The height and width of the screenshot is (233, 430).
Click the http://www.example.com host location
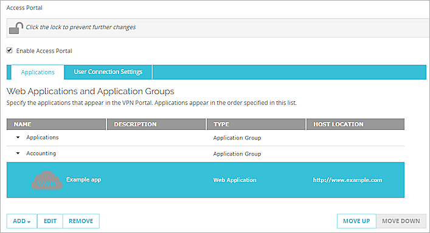pyautogui.click(x=347, y=180)
